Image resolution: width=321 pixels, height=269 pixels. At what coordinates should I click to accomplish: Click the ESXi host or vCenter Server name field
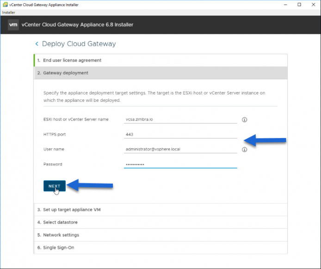[x=180, y=119]
